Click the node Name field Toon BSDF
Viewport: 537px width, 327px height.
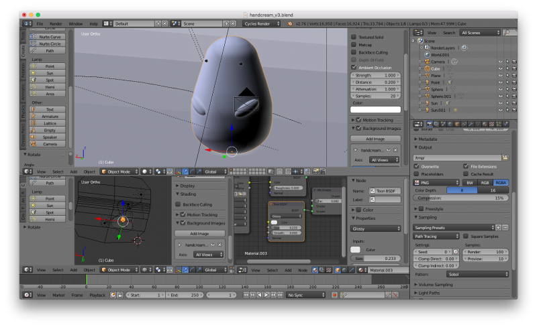click(x=385, y=191)
